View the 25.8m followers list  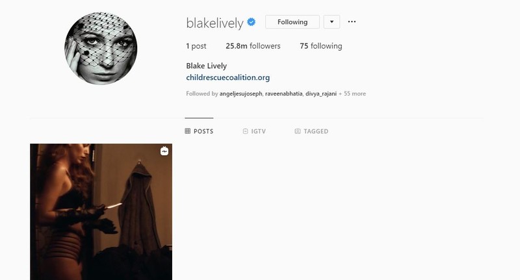(x=253, y=46)
